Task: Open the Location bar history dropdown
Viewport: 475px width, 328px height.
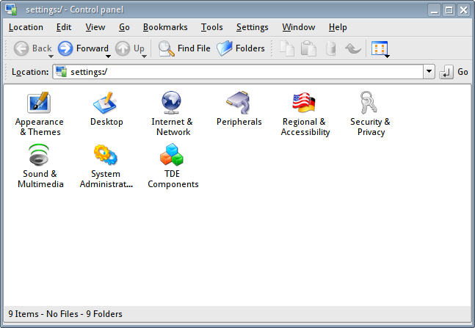Action: point(429,72)
